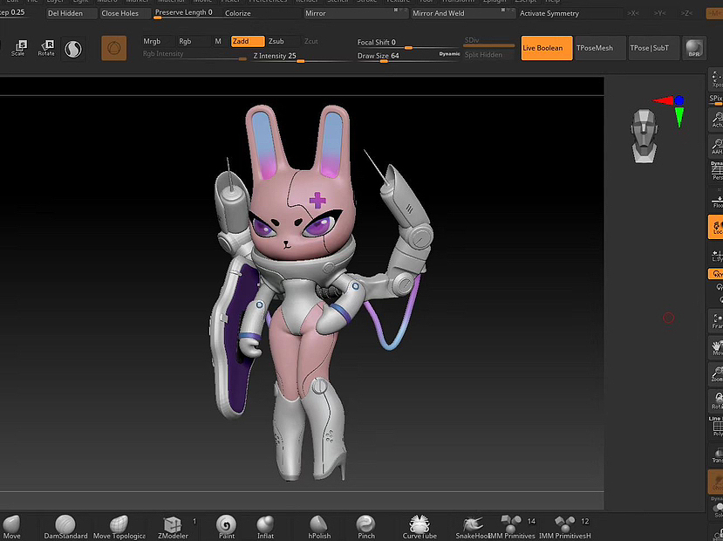Select the hPolish brush
The height and width of the screenshot is (541, 723).
tap(319, 527)
